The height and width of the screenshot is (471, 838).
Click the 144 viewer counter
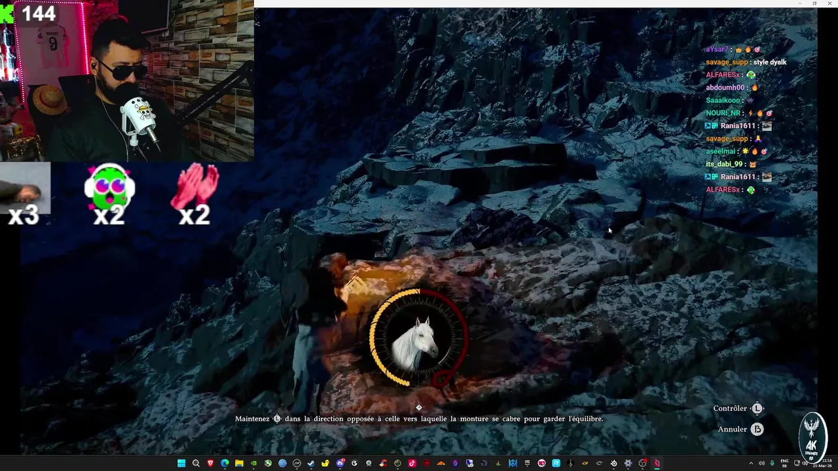[39, 13]
